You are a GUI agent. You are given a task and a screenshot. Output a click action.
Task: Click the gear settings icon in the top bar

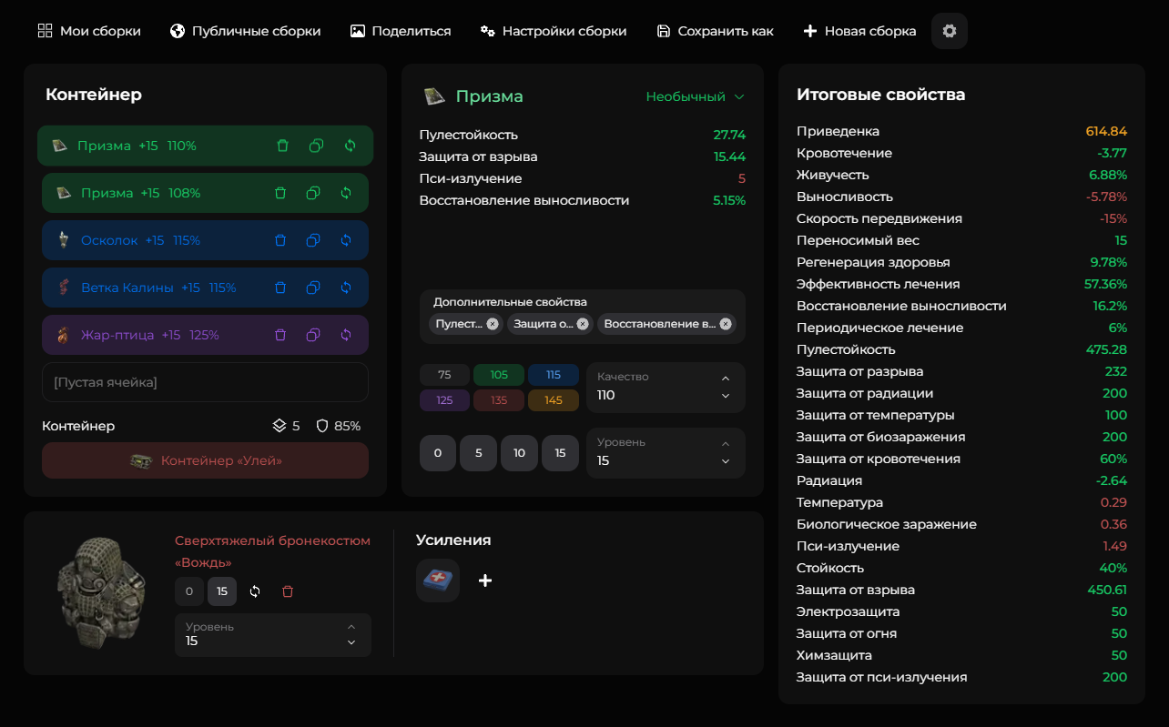click(x=950, y=31)
